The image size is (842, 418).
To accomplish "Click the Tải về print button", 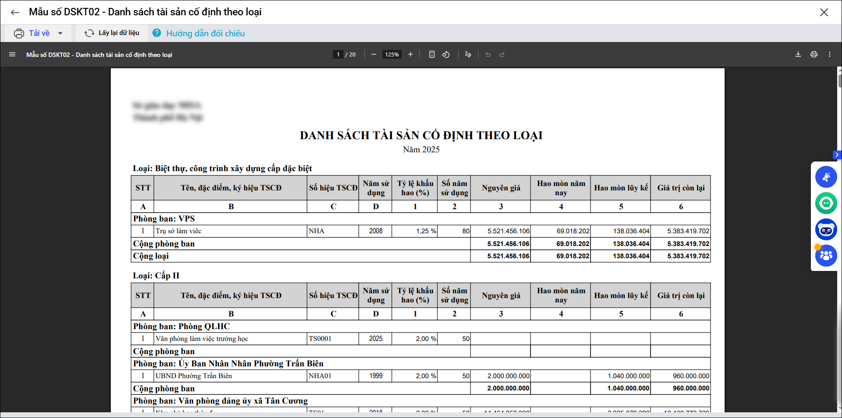I will tap(32, 33).
